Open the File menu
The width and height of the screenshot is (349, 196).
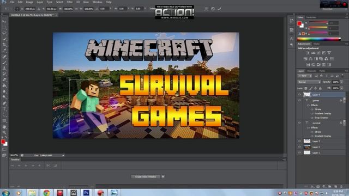pyautogui.click(x=12, y=2)
